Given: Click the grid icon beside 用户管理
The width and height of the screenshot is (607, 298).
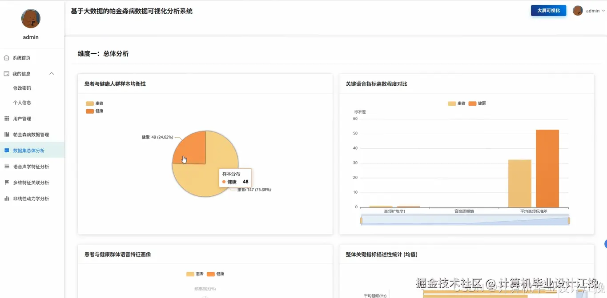Looking at the screenshot, I should (6, 119).
